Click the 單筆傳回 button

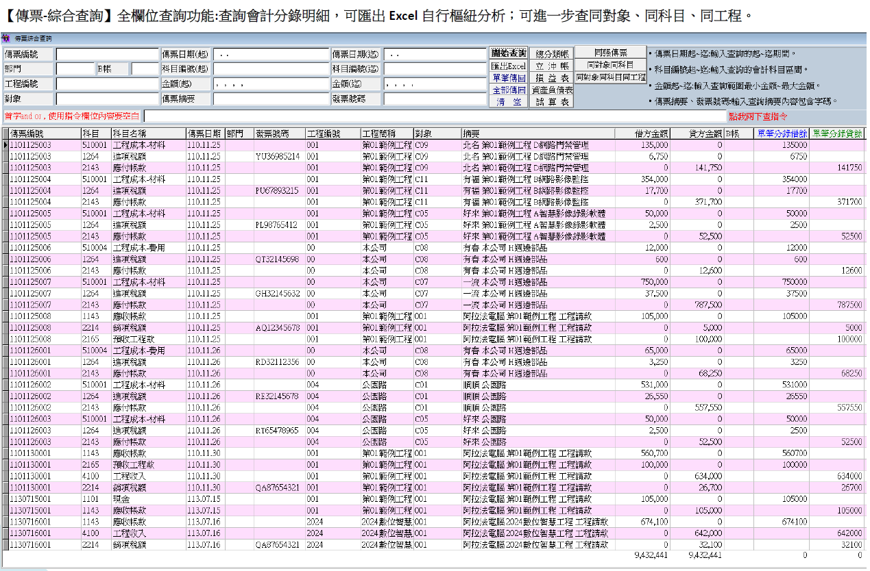509,79
